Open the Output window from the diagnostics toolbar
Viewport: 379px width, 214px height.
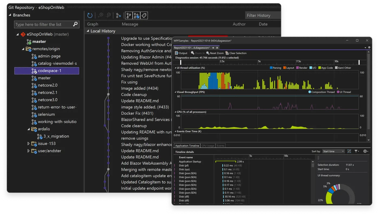181,53
